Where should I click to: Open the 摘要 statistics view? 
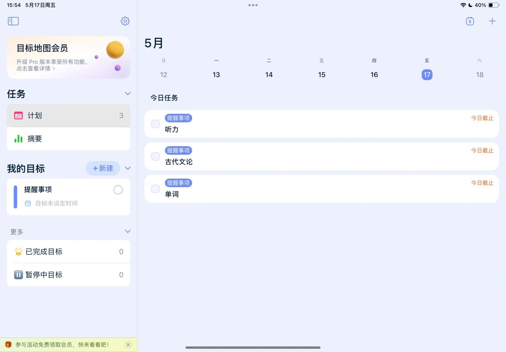click(x=35, y=139)
